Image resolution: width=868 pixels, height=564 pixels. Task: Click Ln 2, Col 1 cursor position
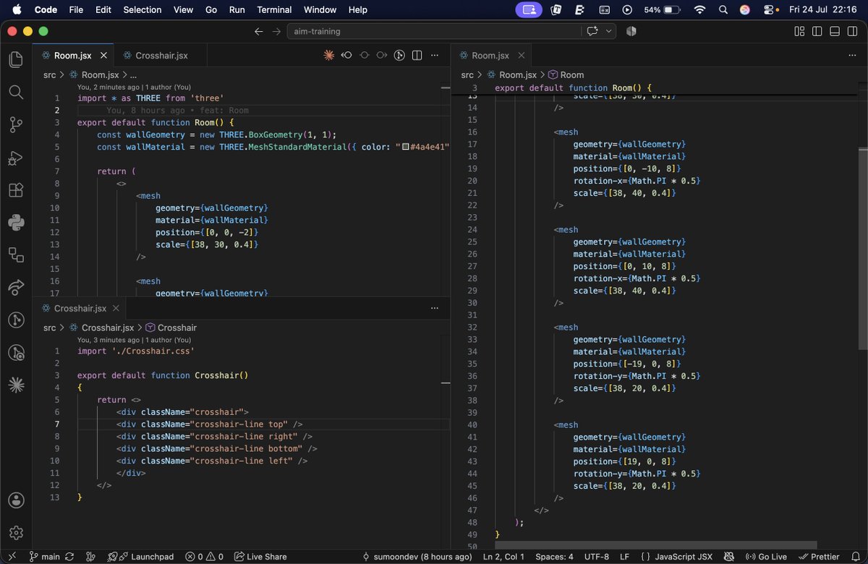click(x=505, y=557)
